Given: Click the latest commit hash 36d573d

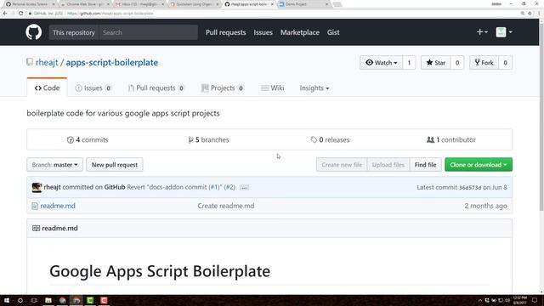Looking at the screenshot, I should tap(470, 188).
